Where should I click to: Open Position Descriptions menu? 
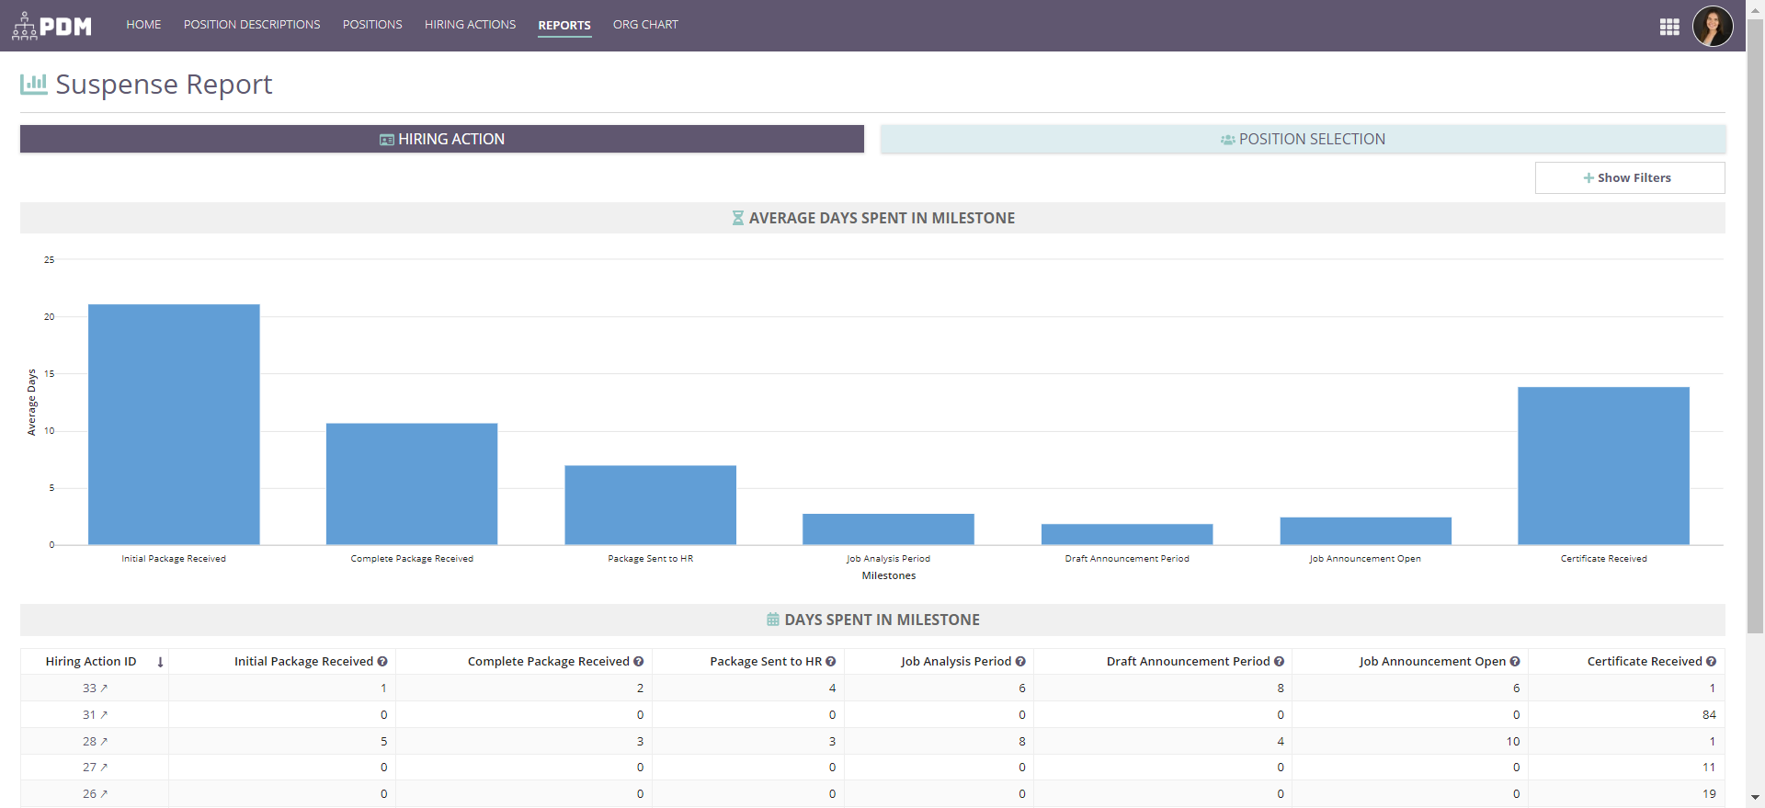tap(252, 25)
